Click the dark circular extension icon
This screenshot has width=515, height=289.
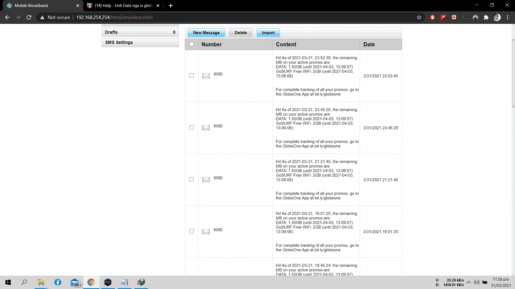pos(465,17)
